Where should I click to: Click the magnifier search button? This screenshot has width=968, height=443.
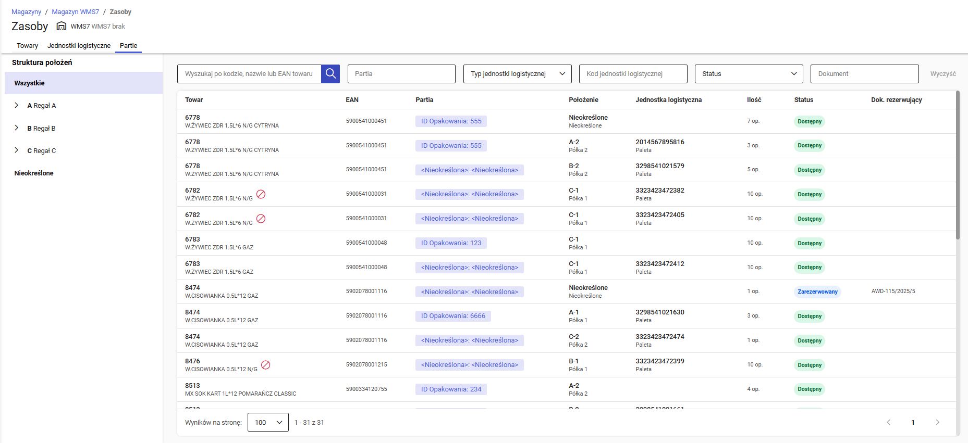click(330, 74)
